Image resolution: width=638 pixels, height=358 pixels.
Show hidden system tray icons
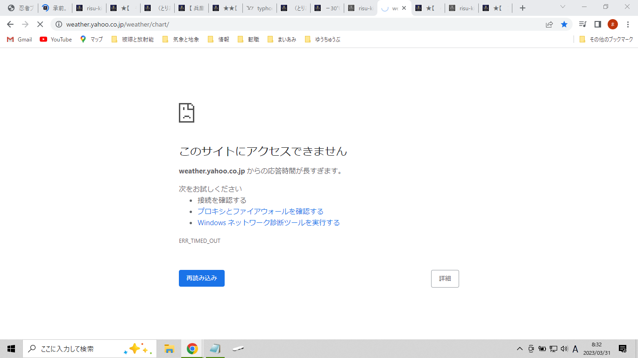click(519, 349)
